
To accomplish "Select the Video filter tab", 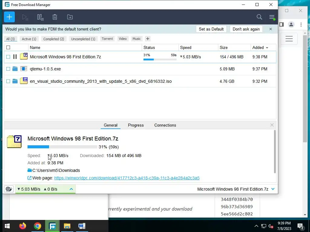I will (x=123, y=39).
